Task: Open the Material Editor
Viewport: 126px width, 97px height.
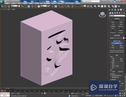Action: pyautogui.click(x=109, y=6)
